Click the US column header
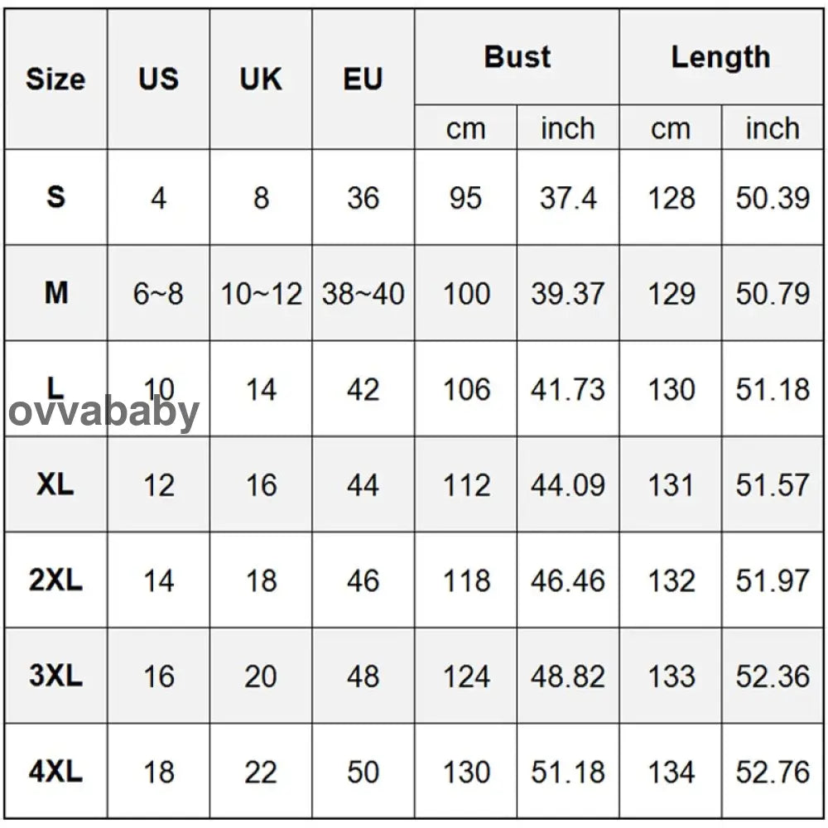Image resolution: width=828 pixels, height=828 pixels. tap(158, 79)
